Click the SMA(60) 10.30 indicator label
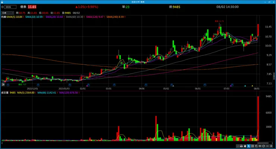This screenshot has height=149, width=276. click(75, 17)
